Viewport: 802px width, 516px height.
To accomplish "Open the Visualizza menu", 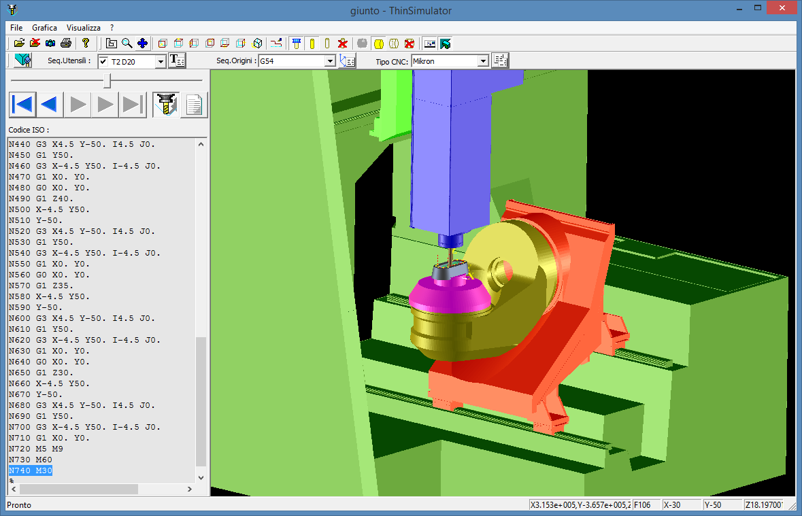I will [x=84, y=28].
